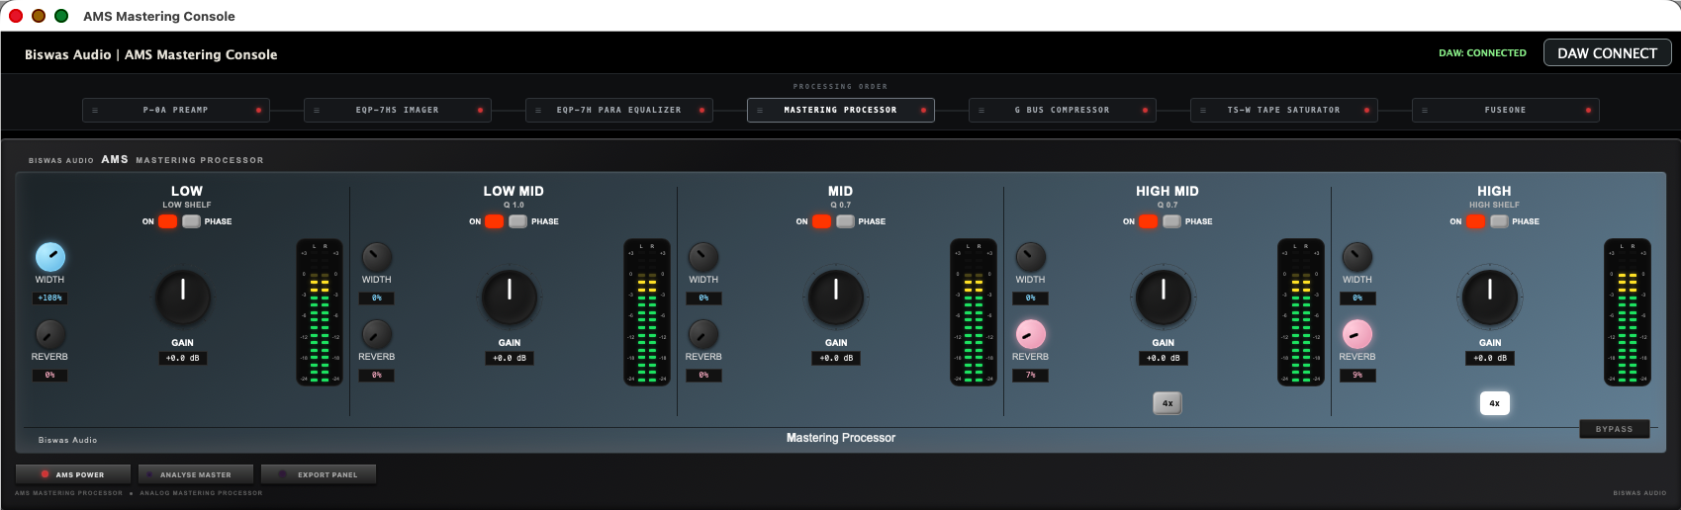Turn off the HIGH MID band ON switch

(x=1148, y=221)
